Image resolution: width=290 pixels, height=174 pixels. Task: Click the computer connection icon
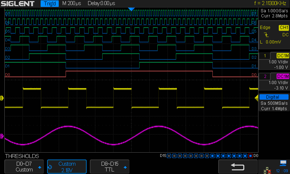click(283, 163)
